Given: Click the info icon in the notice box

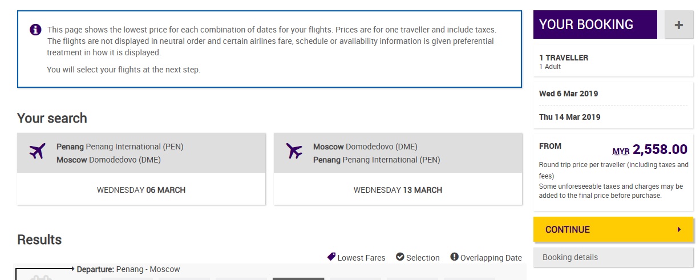Looking at the screenshot, I should point(35,30).
